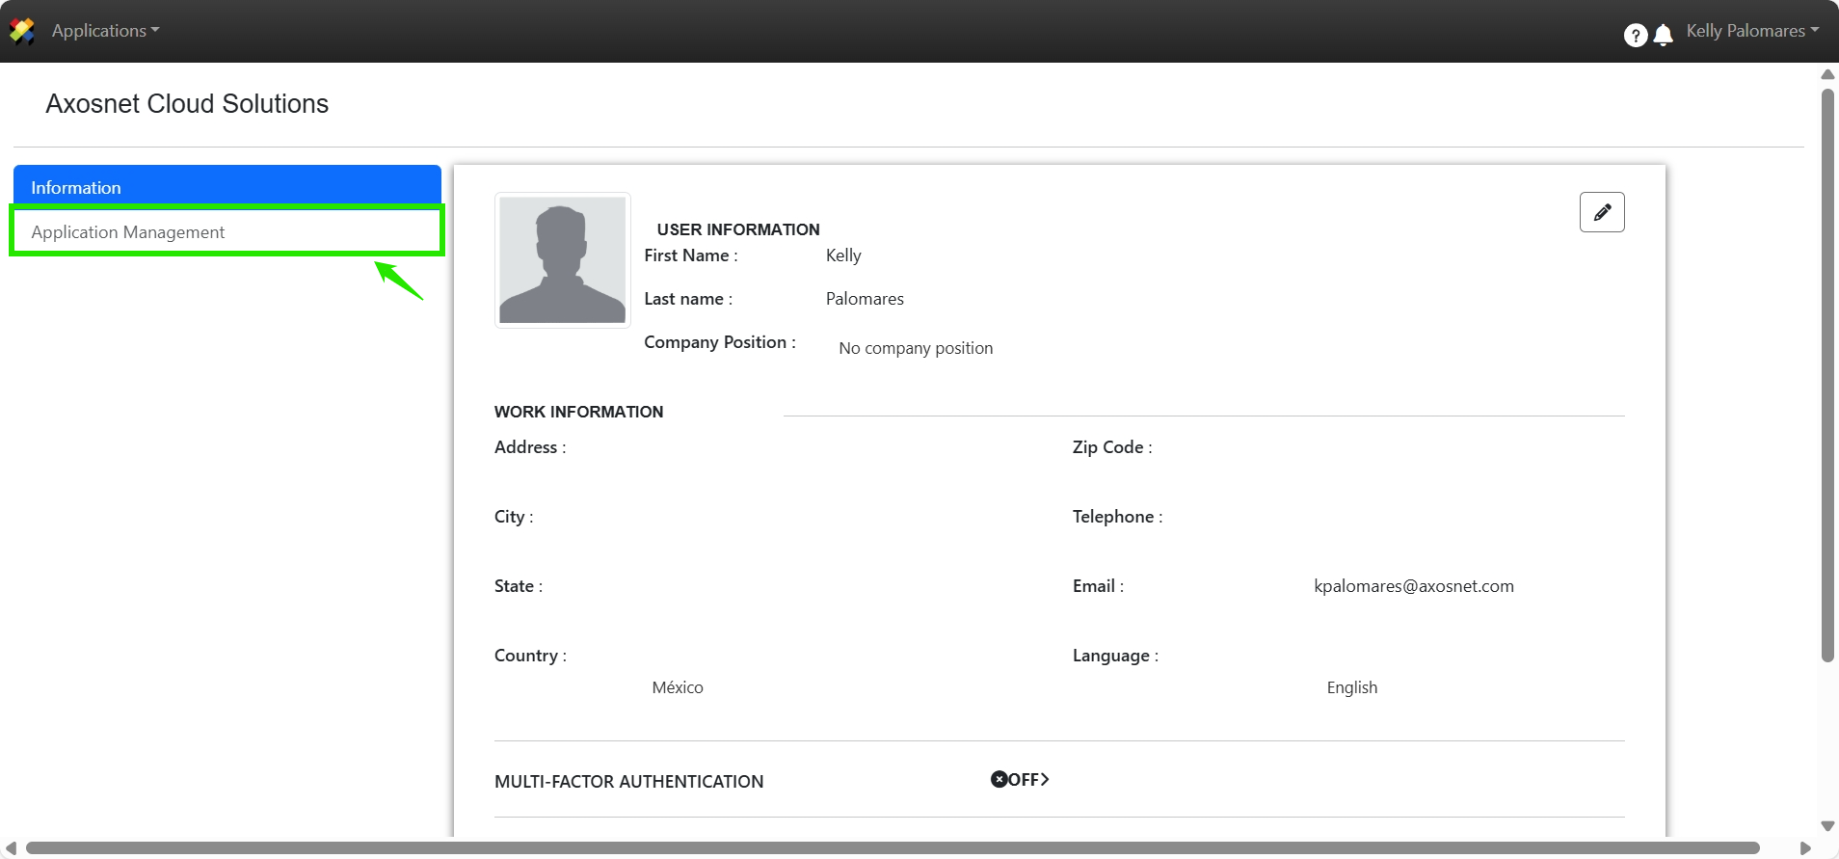This screenshot has width=1839, height=859.
Task: Click the City label
Action: (514, 517)
